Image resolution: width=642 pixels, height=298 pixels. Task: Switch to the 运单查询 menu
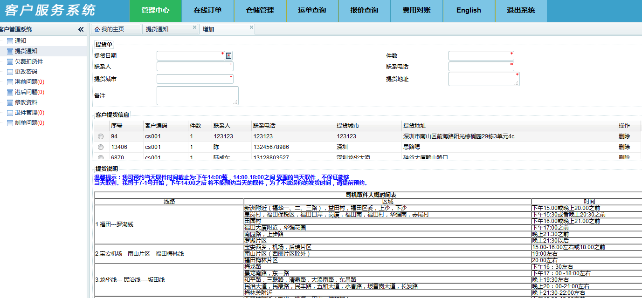(312, 10)
